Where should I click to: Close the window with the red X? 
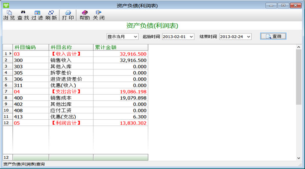click(x=296, y=6)
